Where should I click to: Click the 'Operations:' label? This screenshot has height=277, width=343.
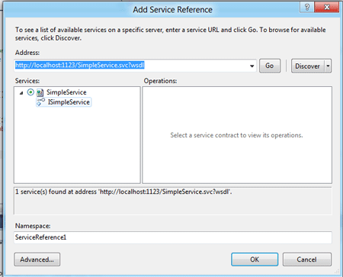pyautogui.click(x=160, y=81)
